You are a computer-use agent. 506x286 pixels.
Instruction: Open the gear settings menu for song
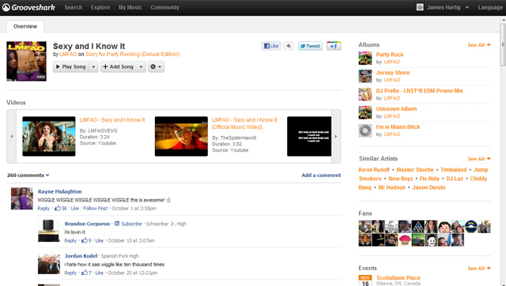pos(156,66)
